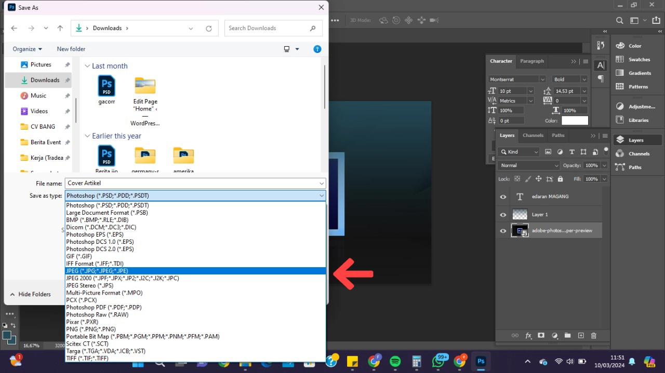
Task: Open CV BANG folder in sidebar
Action: coord(43,127)
